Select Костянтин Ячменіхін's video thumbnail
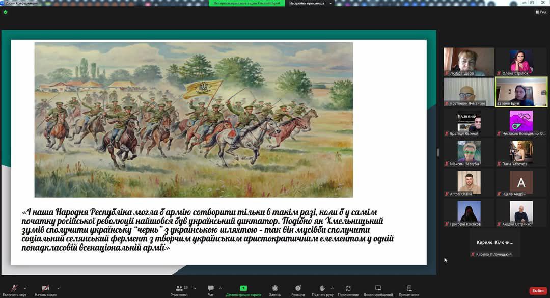This screenshot has width=550, height=298. (469, 92)
